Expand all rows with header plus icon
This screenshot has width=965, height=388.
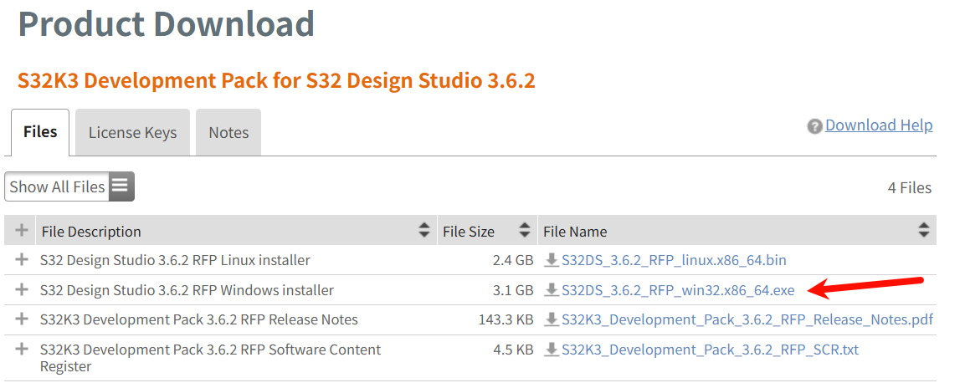pos(22,231)
